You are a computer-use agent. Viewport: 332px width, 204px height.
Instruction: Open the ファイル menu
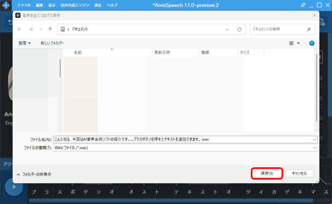coord(24,5)
